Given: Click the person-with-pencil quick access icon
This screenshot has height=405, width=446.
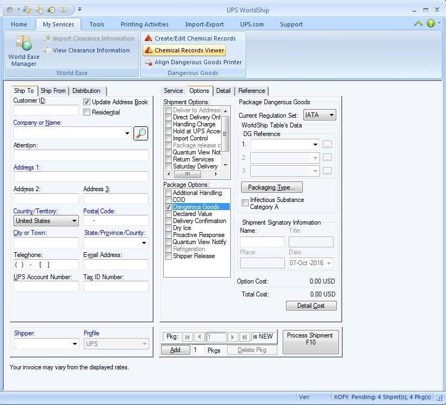Looking at the screenshot, I should 28,10.
